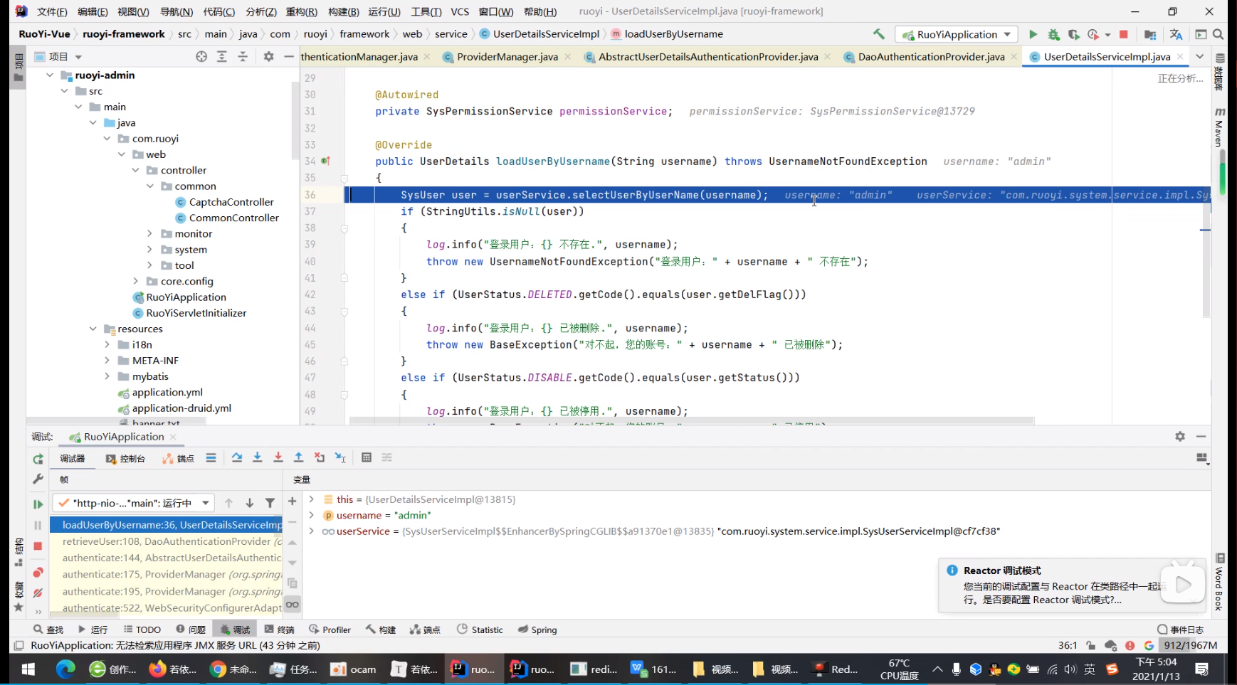1237x685 pixels.
Task: Run RuoYiApplication with the green play icon
Action: (x=1033, y=34)
